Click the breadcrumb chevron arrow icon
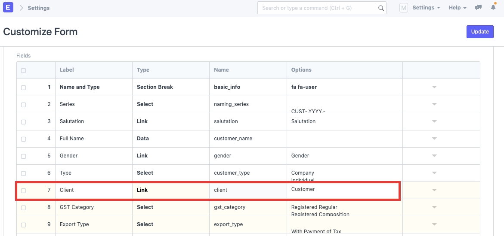504x236 pixels. 21,8
